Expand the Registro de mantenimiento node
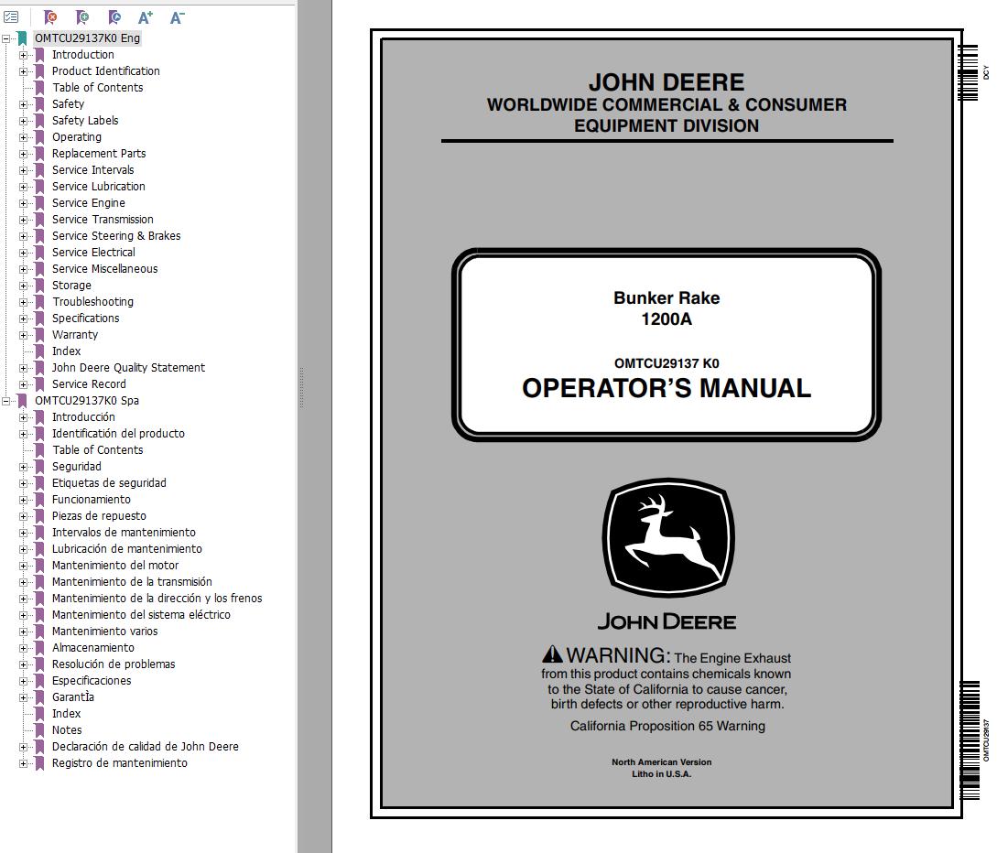This screenshot has width=997, height=853. click(23, 763)
